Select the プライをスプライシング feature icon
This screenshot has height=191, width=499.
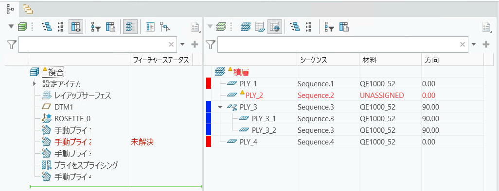pos(47,165)
